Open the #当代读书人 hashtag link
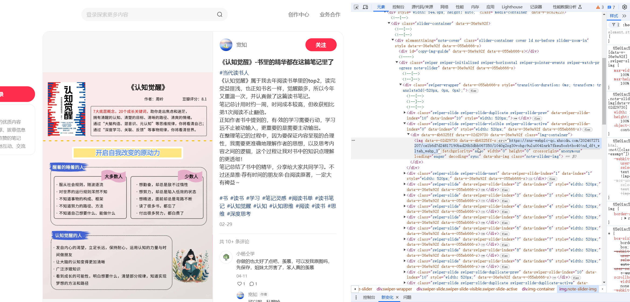 point(234,73)
